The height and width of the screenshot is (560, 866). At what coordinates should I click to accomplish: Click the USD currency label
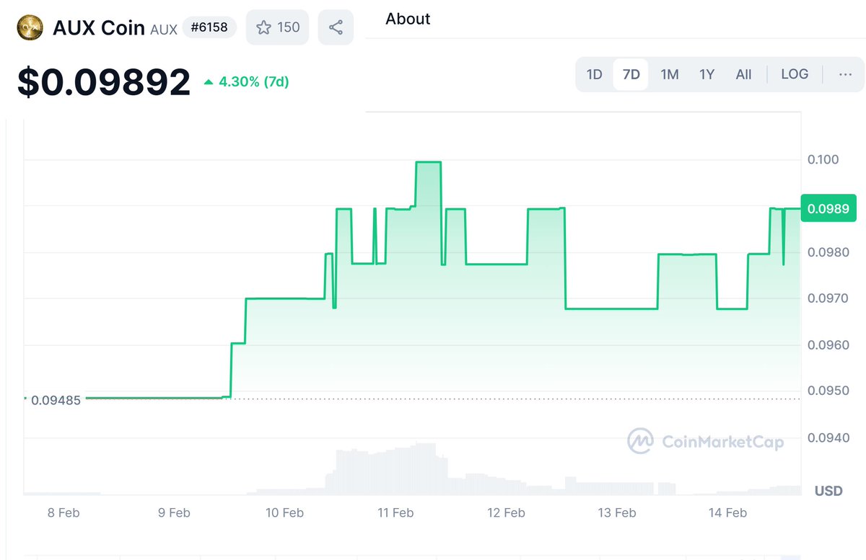coord(828,491)
